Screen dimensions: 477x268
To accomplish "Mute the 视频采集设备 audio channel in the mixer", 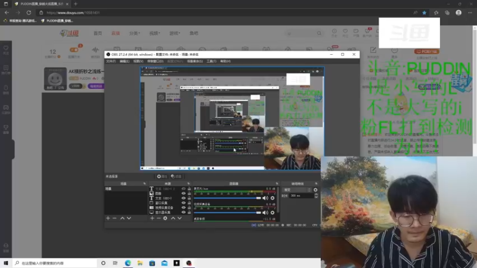I will coord(265,213).
